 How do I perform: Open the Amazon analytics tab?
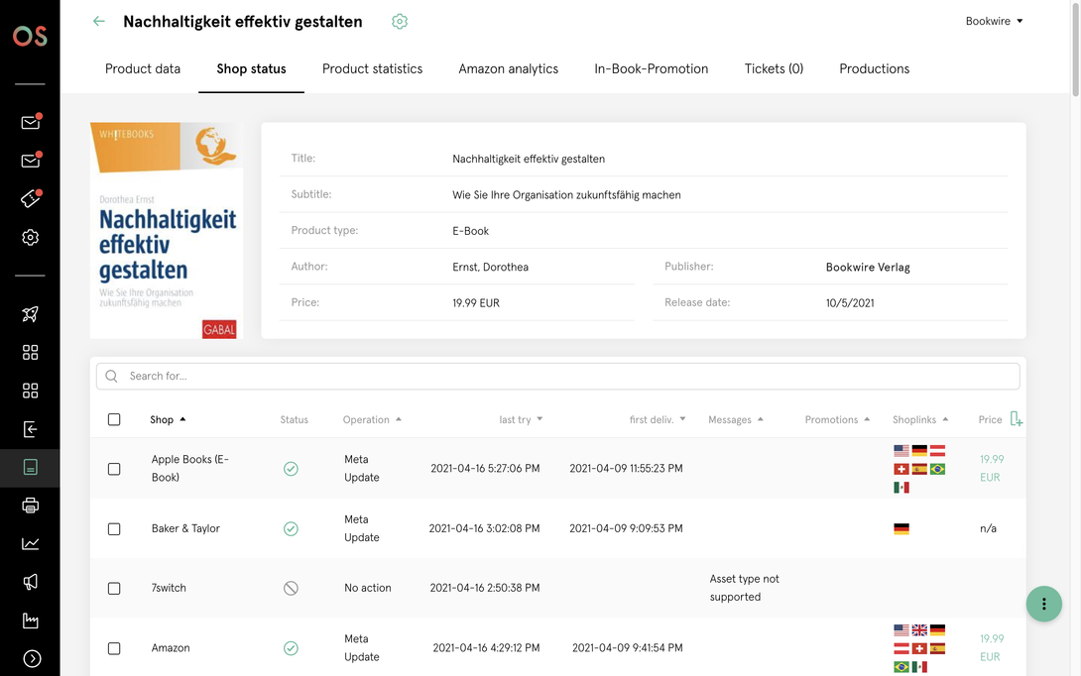point(508,68)
